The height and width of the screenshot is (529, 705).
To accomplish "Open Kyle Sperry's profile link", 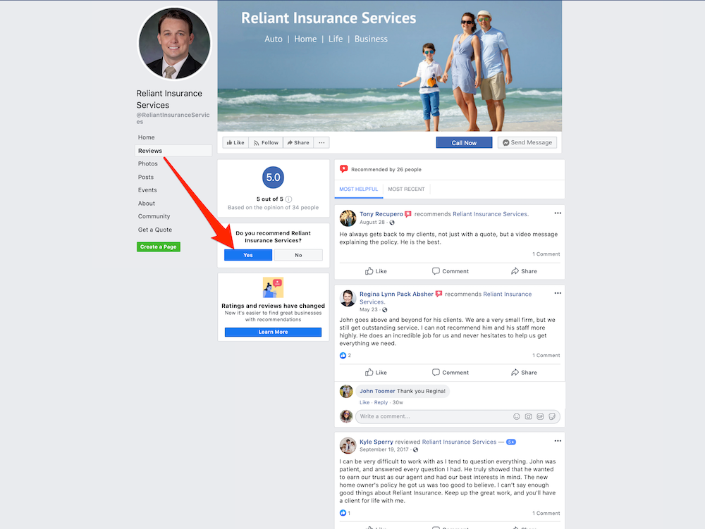I will click(376, 442).
